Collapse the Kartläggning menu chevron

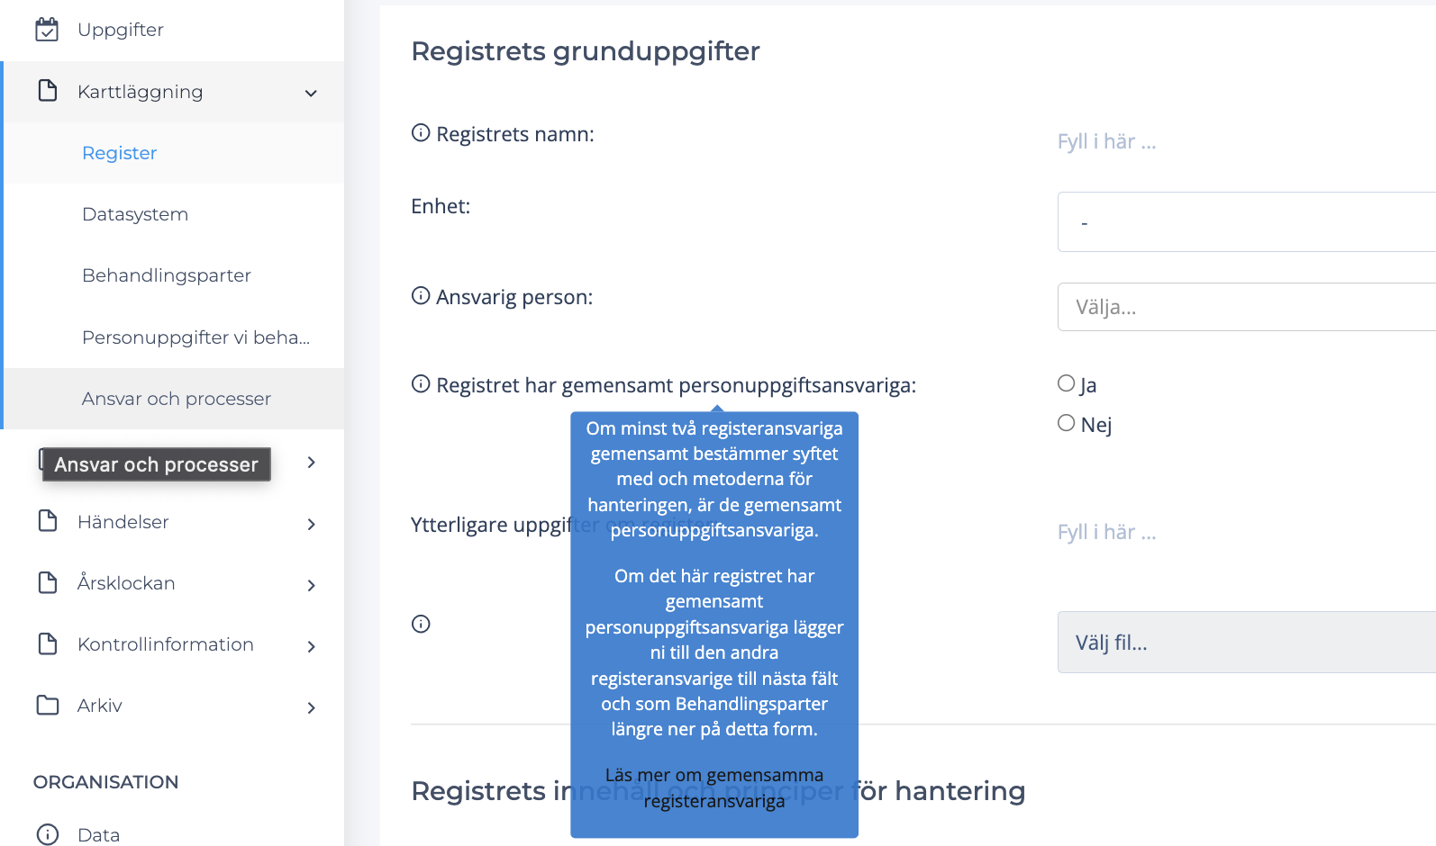pos(311,93)
